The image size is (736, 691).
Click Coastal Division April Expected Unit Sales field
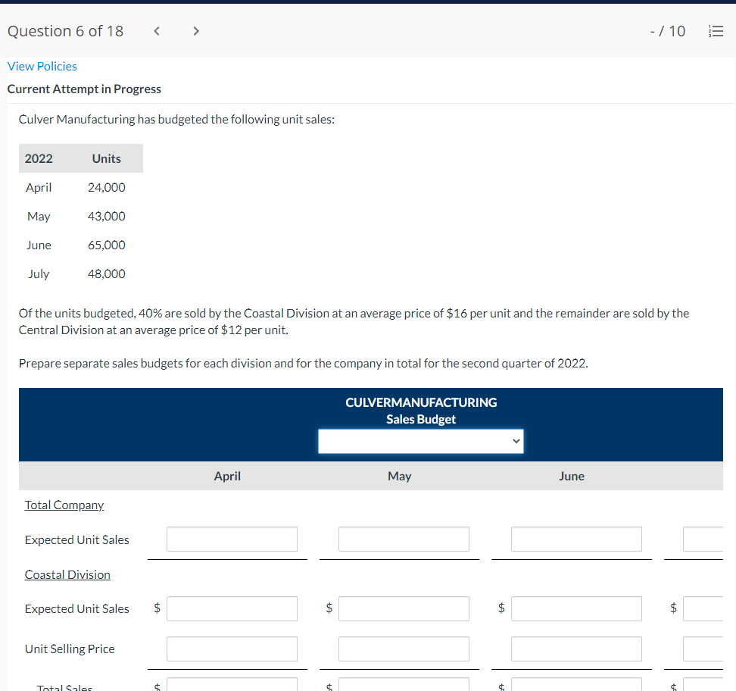click(232, 608)
